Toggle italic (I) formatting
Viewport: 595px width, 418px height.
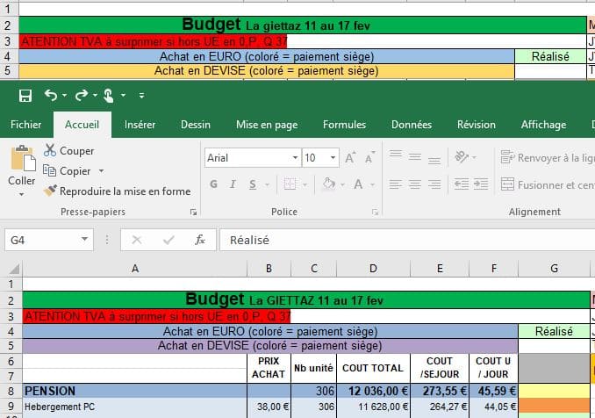pyautogui.click(x=233, y=184)
